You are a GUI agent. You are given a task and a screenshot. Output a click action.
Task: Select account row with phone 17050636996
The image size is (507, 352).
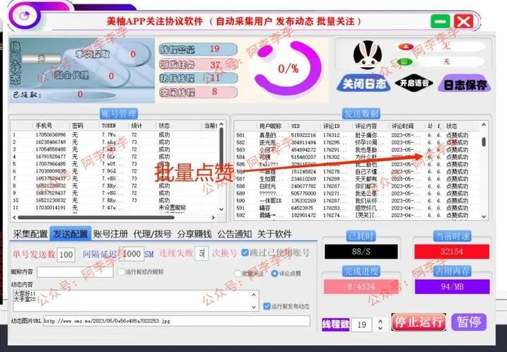click(x=115, y=134)
